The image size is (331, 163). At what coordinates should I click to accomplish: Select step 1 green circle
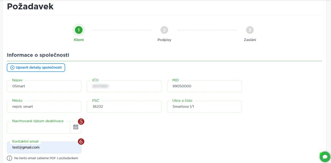tap(78, 30)
